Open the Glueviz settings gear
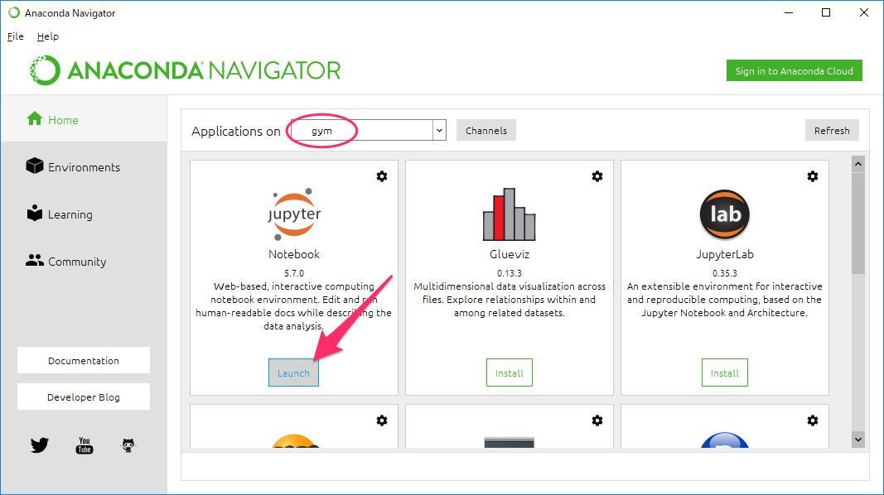Viewport: 884px width, 495px height. pyautogui.click(x=597, y=176)
